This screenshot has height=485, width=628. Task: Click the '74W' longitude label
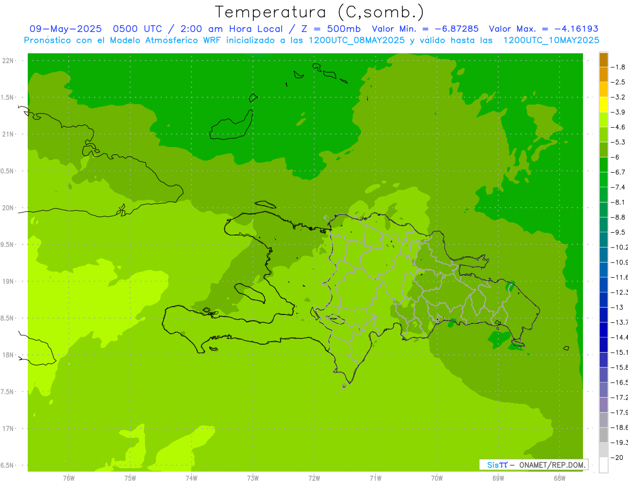tap(192, 478)
